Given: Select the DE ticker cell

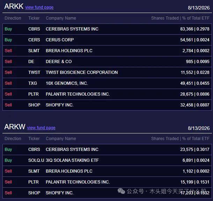Looking at the screenshot, I should 31,62.
